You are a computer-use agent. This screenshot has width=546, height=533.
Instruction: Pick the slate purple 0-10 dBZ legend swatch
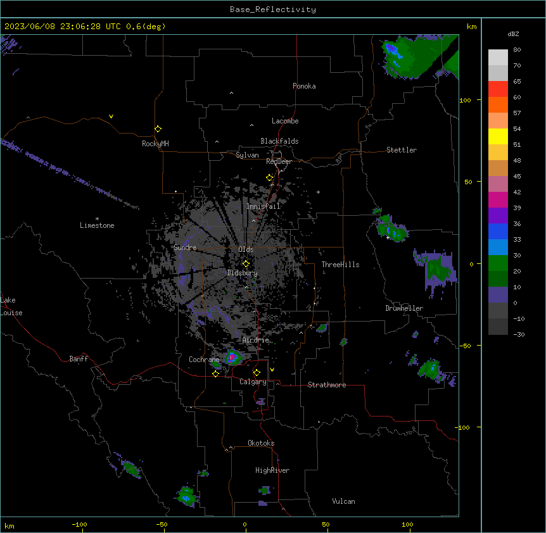pos(498,295)
